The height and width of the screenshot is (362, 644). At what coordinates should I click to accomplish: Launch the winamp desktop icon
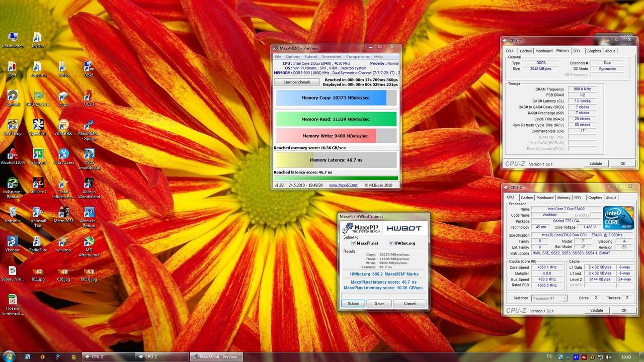coord(63,244)
